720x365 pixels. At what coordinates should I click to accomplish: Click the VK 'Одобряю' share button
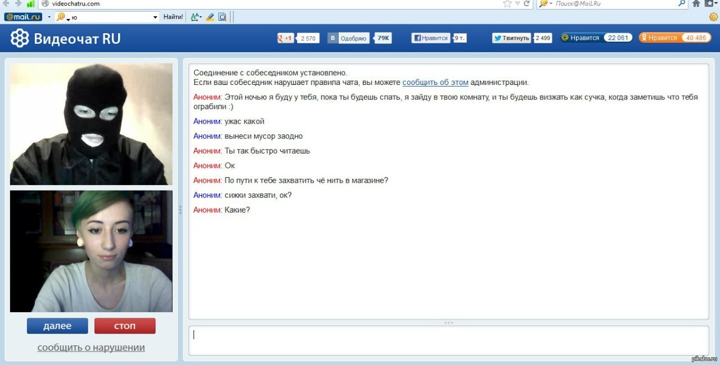point(349,38)
